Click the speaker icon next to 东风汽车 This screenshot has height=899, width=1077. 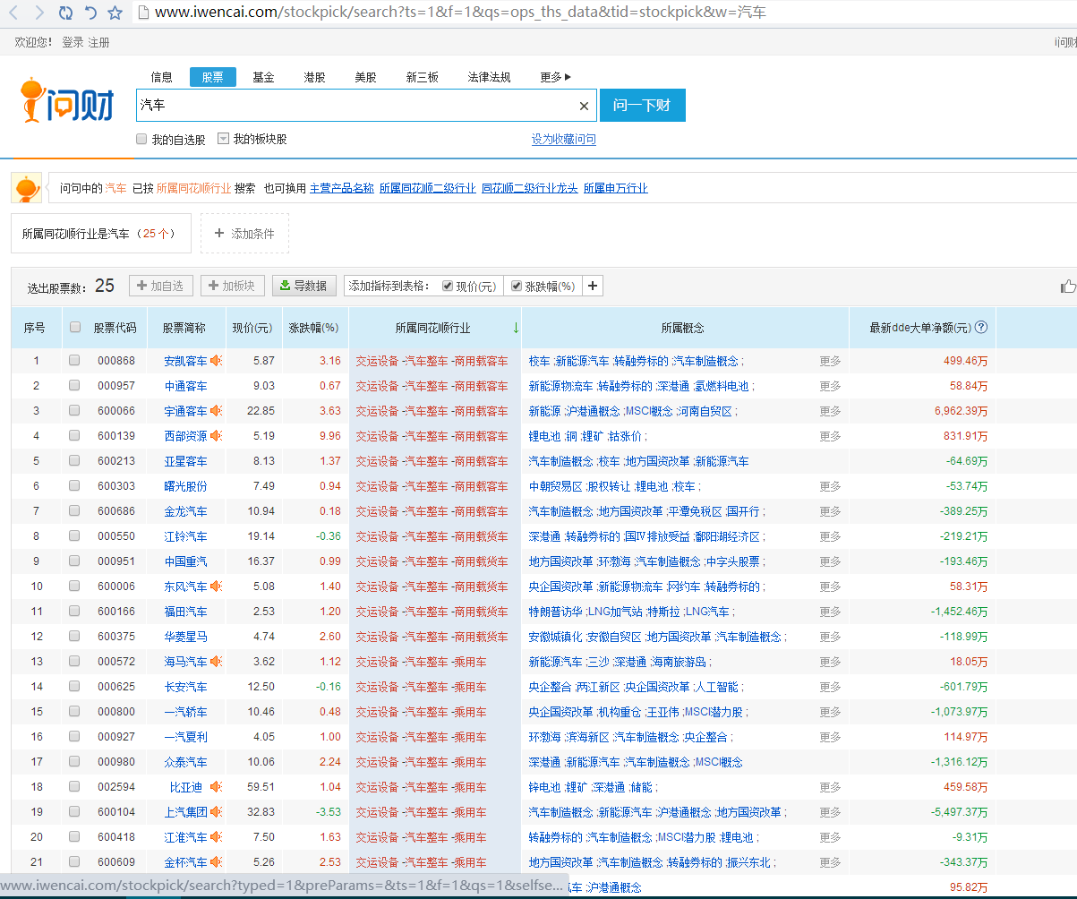click(216, 586)
